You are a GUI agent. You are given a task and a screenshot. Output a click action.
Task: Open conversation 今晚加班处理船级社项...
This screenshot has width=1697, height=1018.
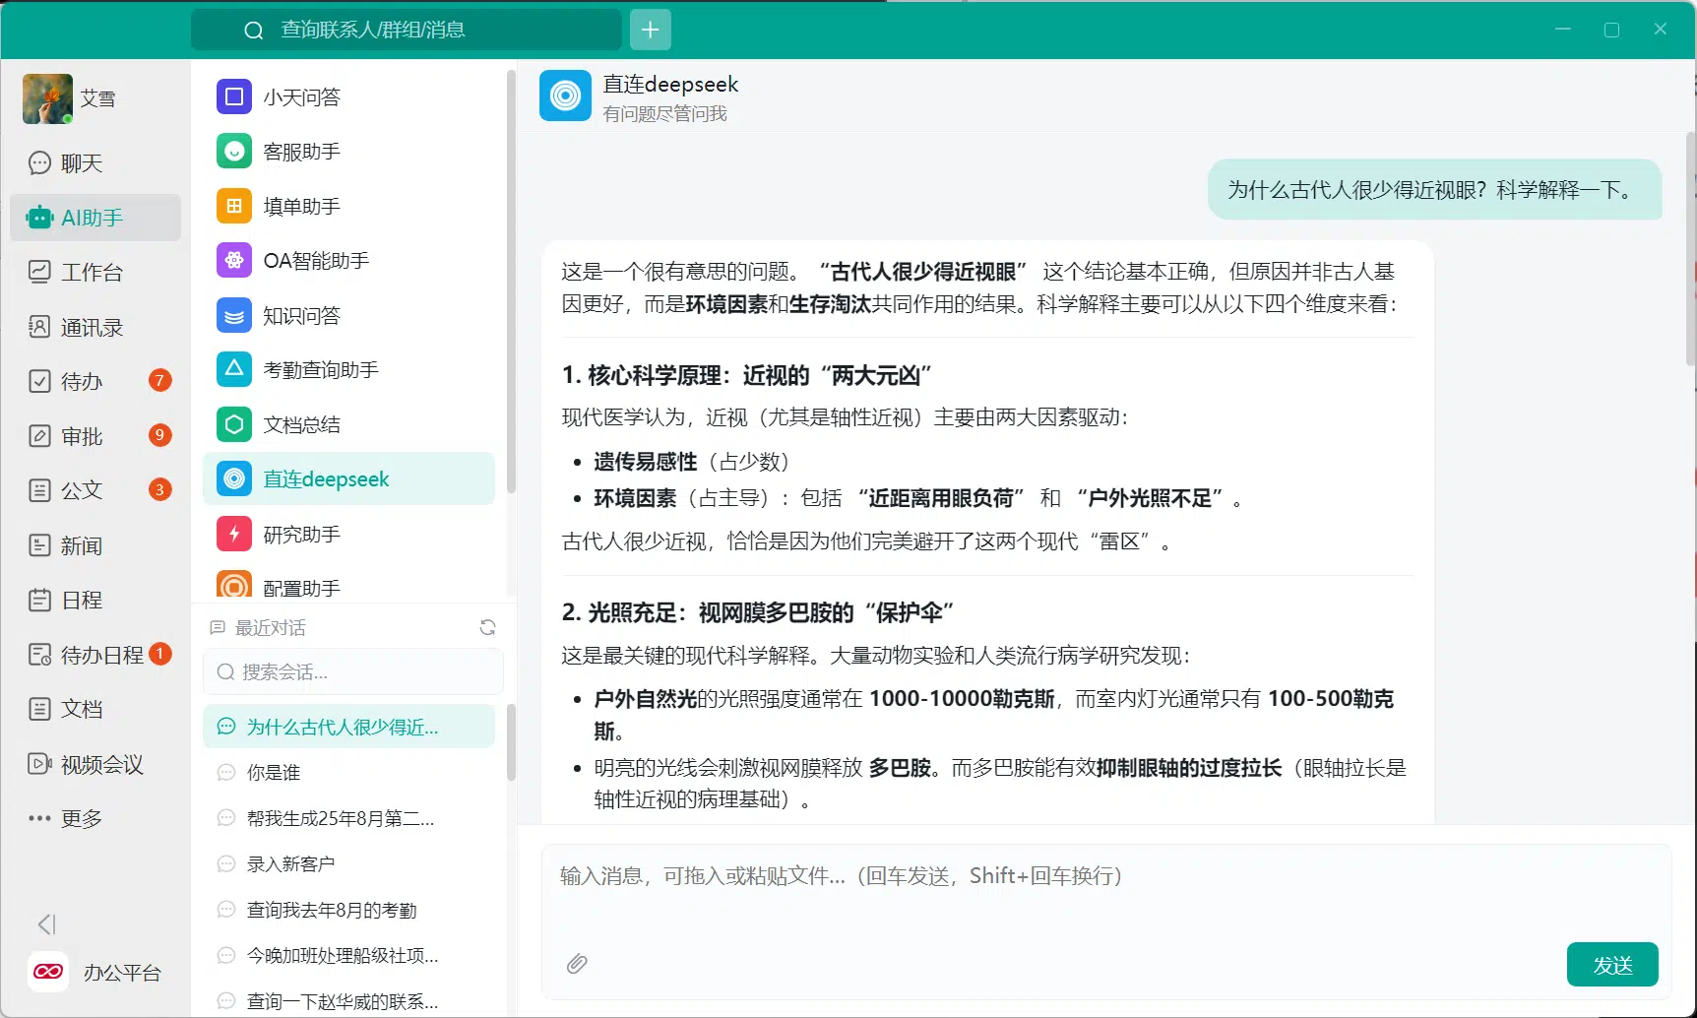(348, 955)
